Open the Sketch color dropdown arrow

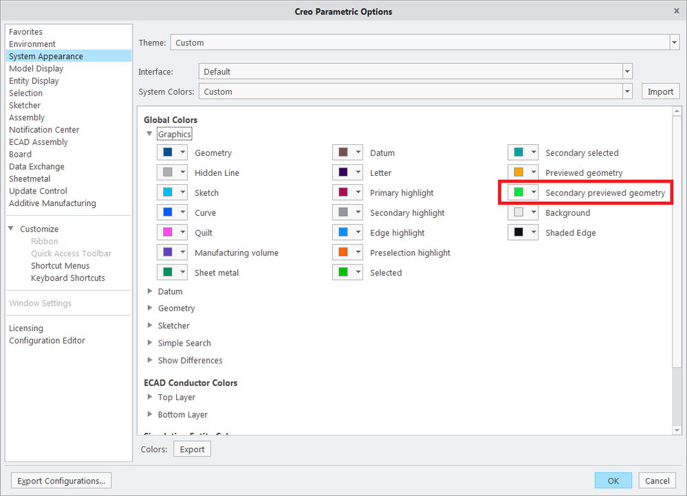pyautogui.click(x=182, y=193)
